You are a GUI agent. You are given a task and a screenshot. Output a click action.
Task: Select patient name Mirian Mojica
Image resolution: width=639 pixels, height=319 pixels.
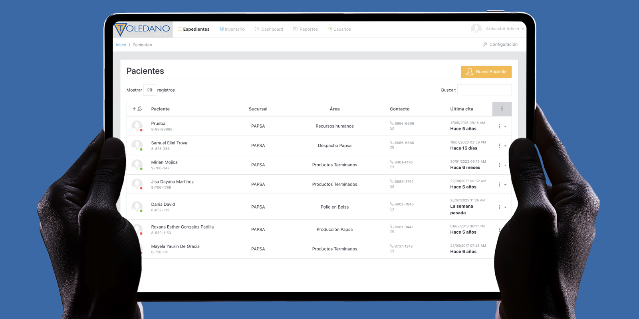[165, 162]
